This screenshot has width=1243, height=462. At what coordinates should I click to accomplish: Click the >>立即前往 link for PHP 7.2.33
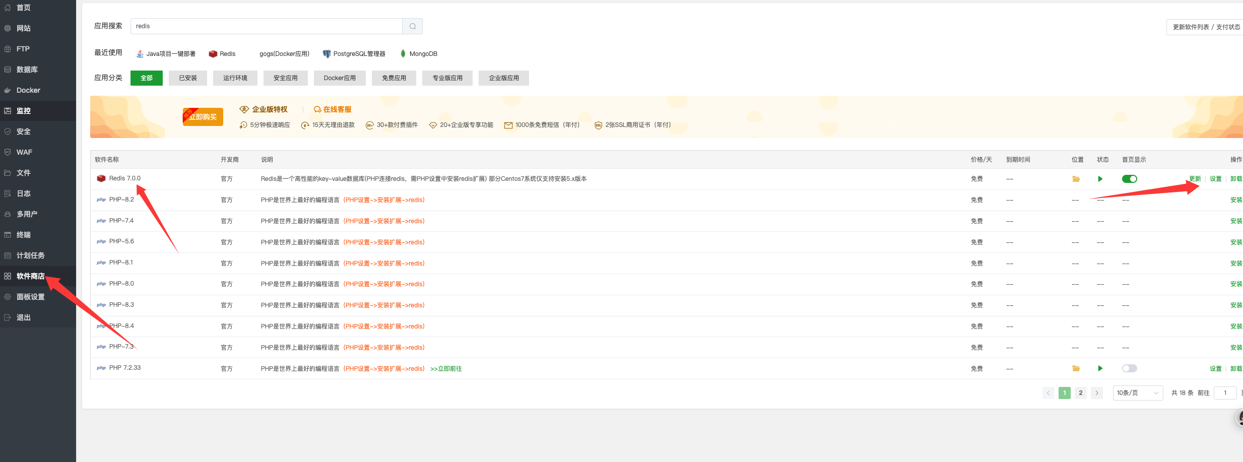coord(446,369)
